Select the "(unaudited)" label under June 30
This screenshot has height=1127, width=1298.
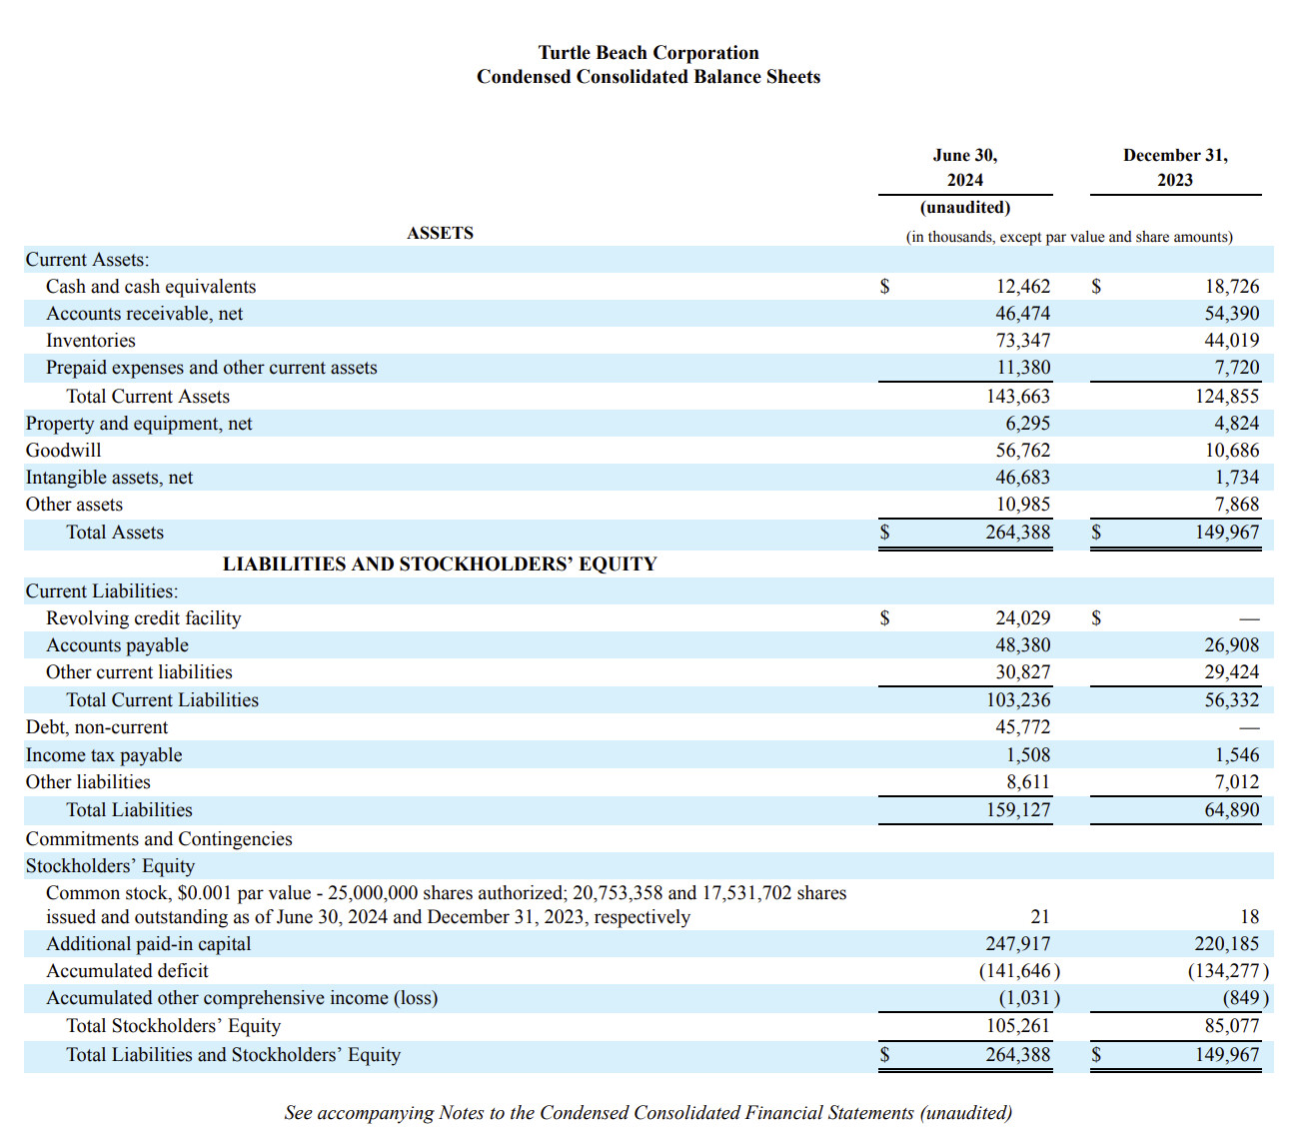point(965,208)
